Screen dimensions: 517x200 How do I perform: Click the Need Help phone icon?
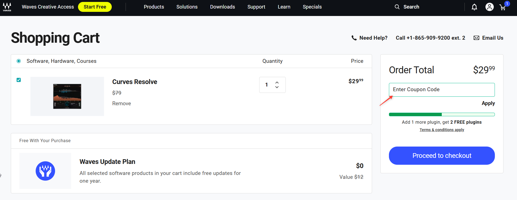354,38
